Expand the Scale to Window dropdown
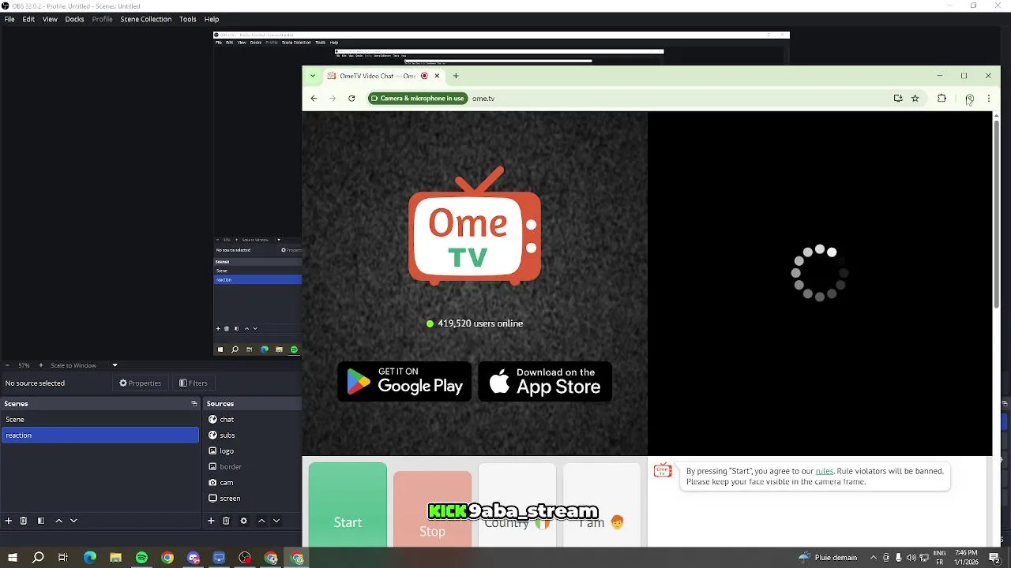1011x568 pixels. tap(115, 365)
